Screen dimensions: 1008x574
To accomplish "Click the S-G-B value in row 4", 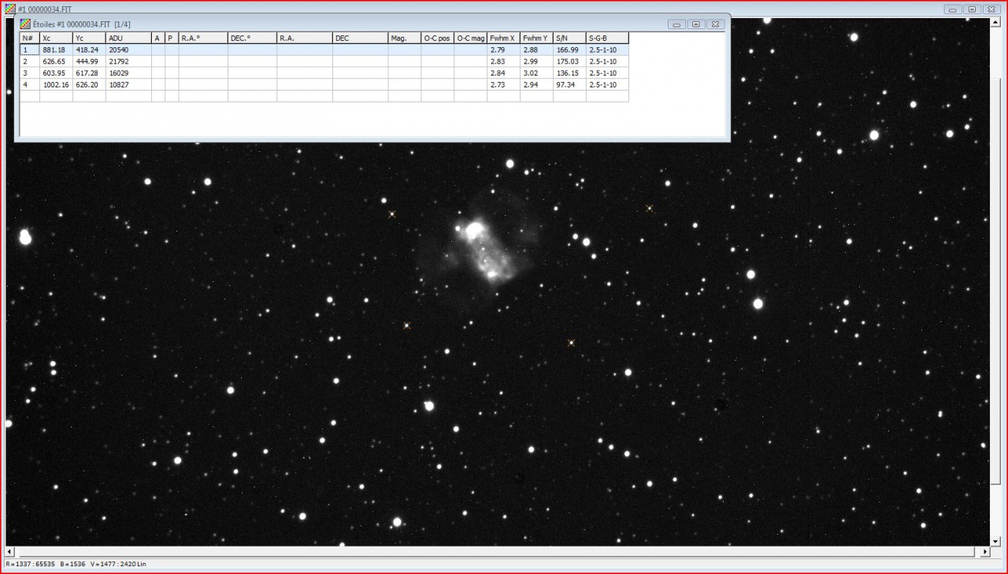I will [602, 85].
